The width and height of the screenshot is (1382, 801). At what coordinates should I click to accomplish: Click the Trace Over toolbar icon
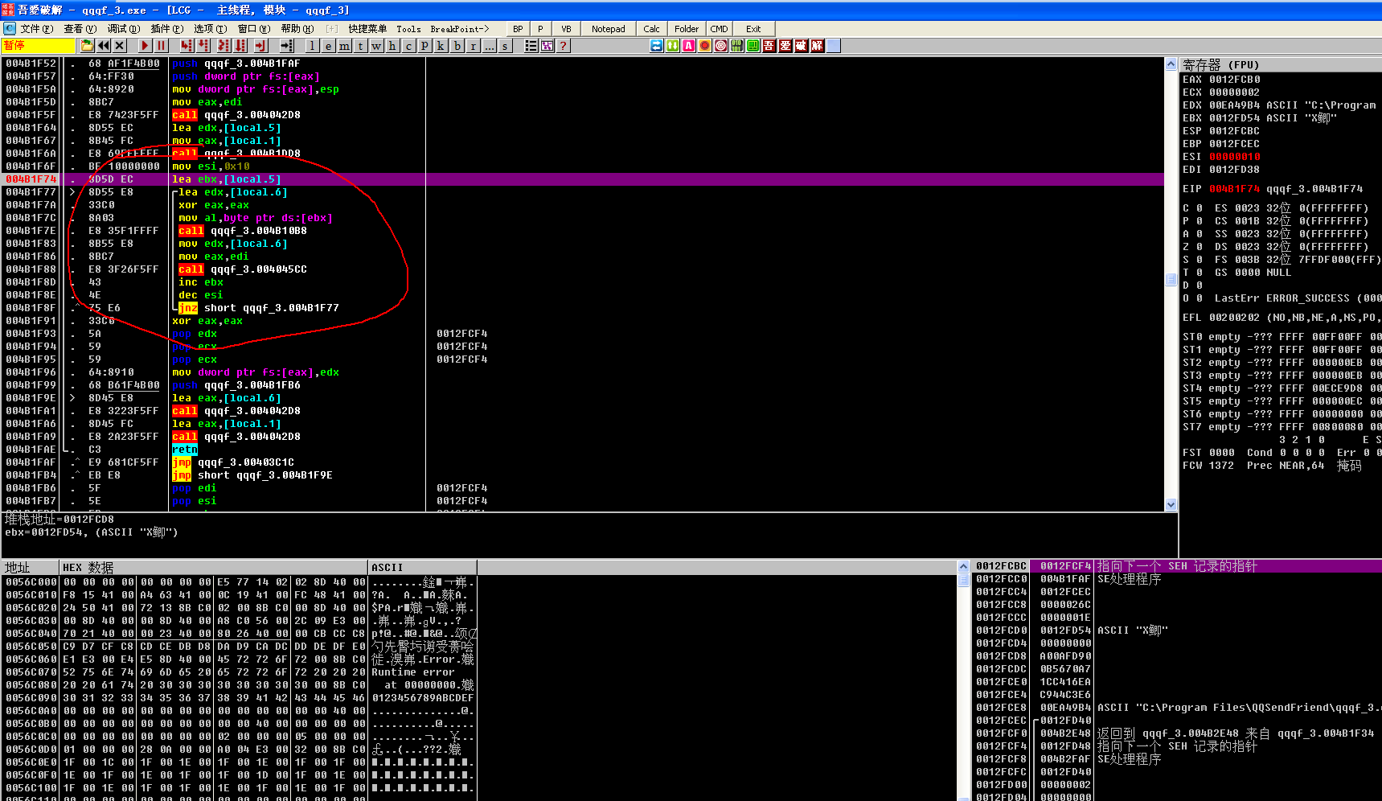pyautogui.click(x=240, y=46)
